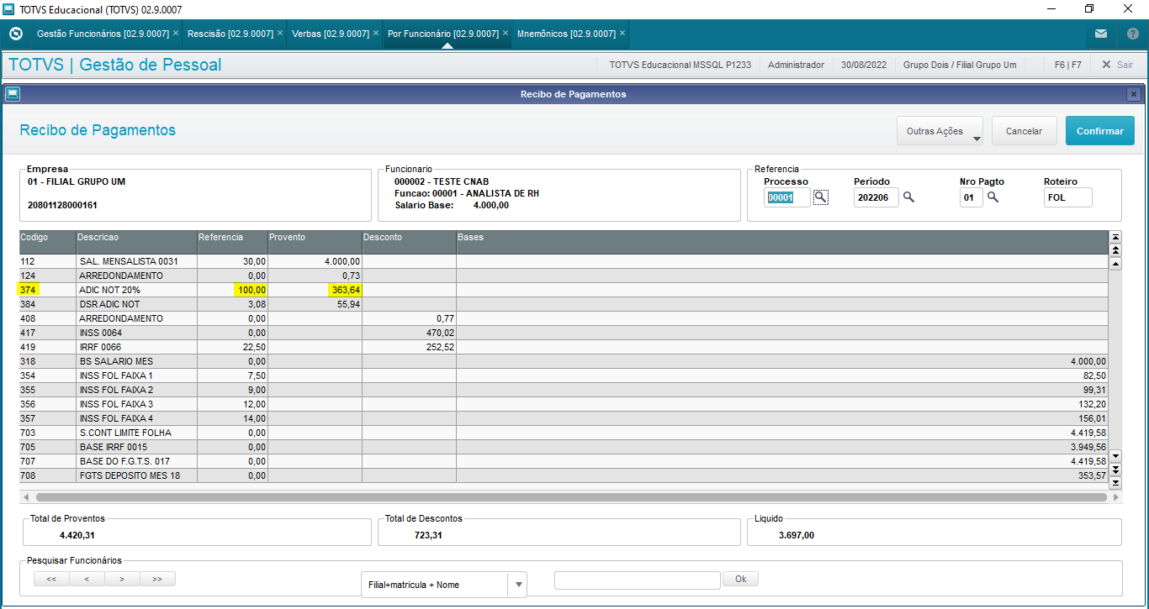Go to last employee (>>)
The width and height of the screenshot is (1149, 609).
tap(157, 579)
